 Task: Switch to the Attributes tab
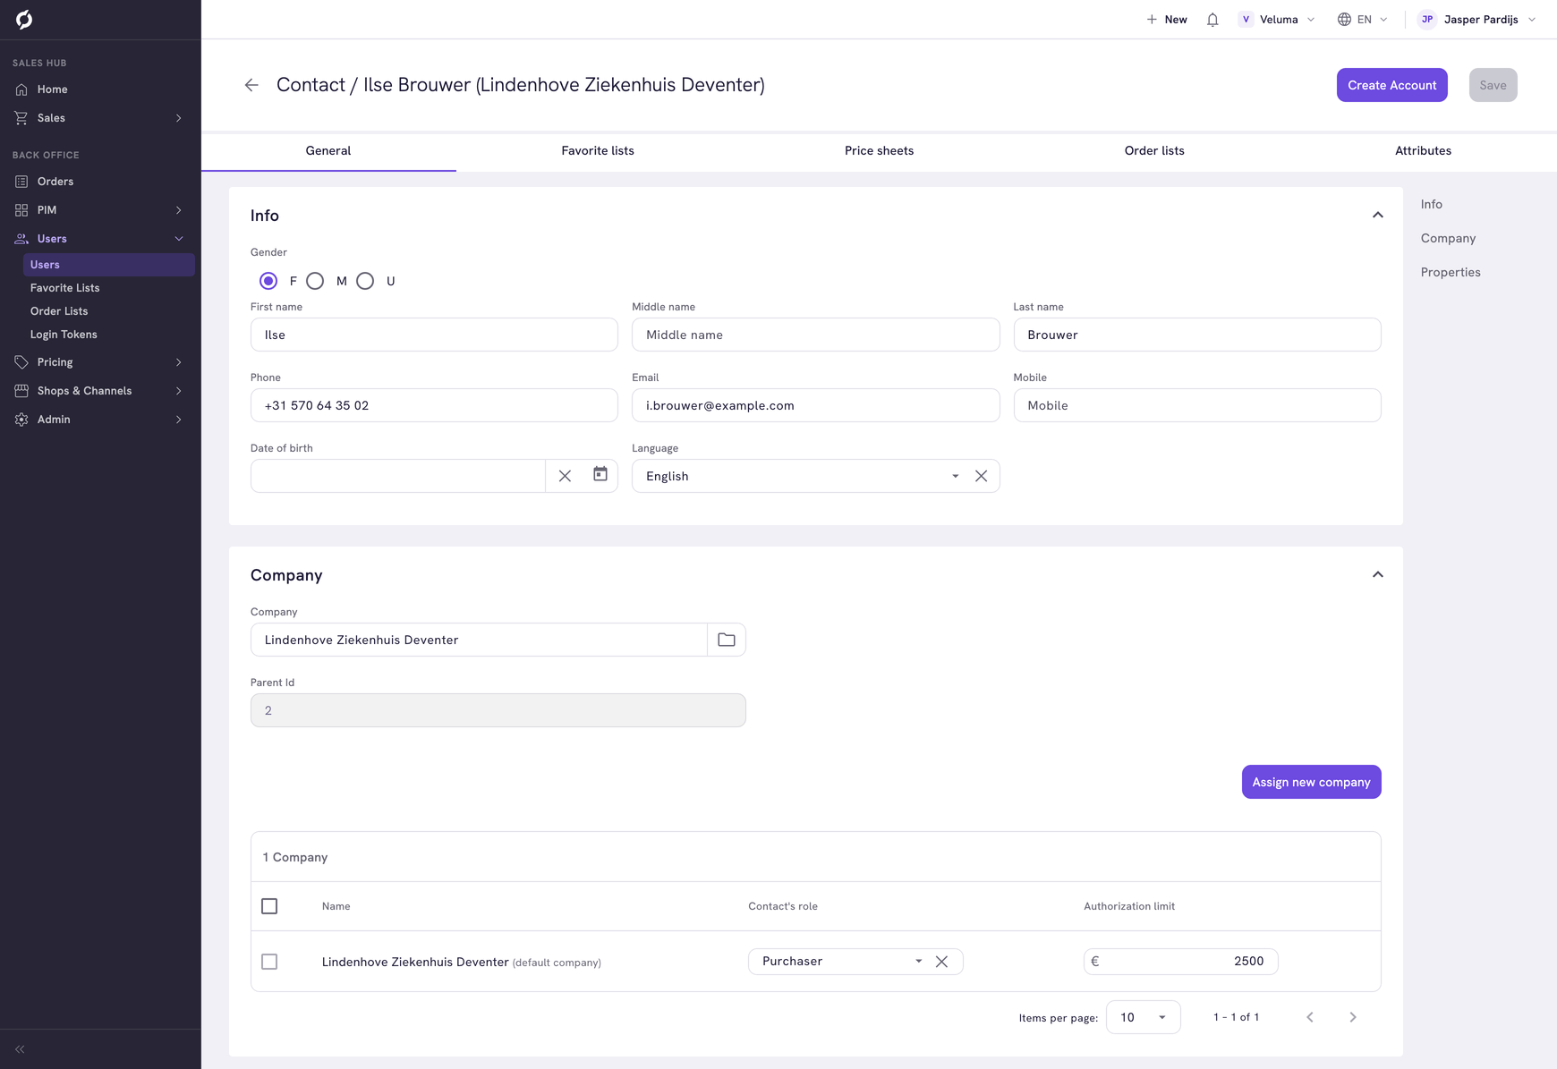click(1423, 151)
